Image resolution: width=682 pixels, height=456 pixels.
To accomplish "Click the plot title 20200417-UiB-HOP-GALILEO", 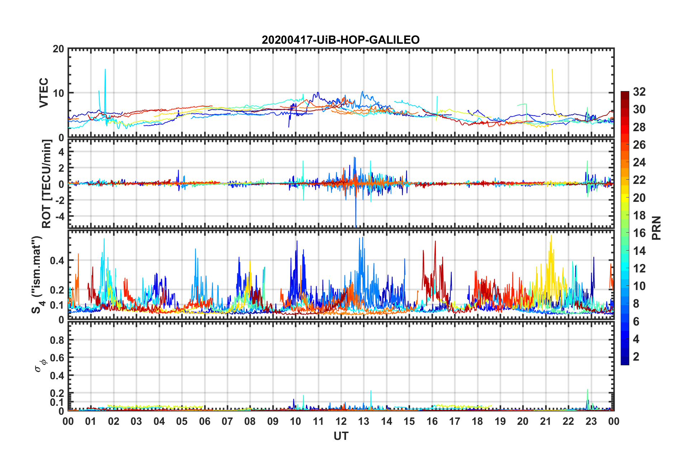I will point(341,40).
